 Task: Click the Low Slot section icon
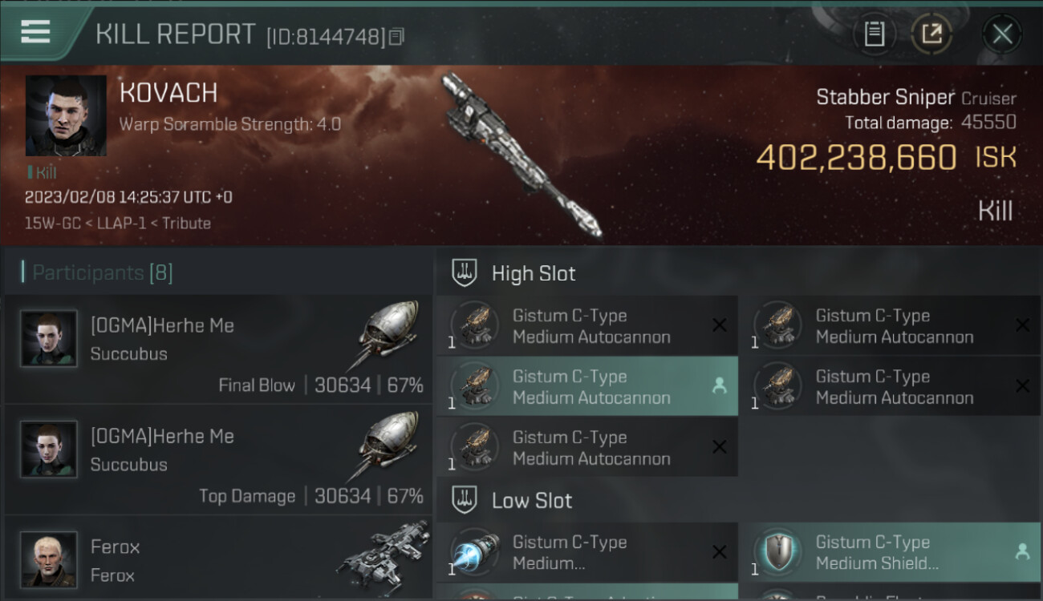pyautogui.click(x=465, y=500)
